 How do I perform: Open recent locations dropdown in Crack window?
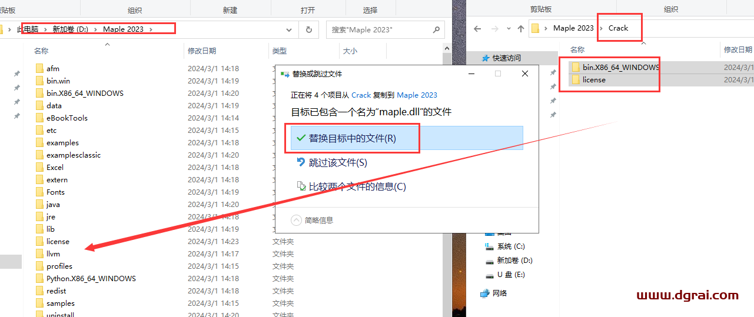coord(508,29)
